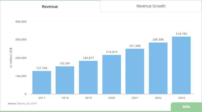Click the 251,268 data label

tap(135, 46)
